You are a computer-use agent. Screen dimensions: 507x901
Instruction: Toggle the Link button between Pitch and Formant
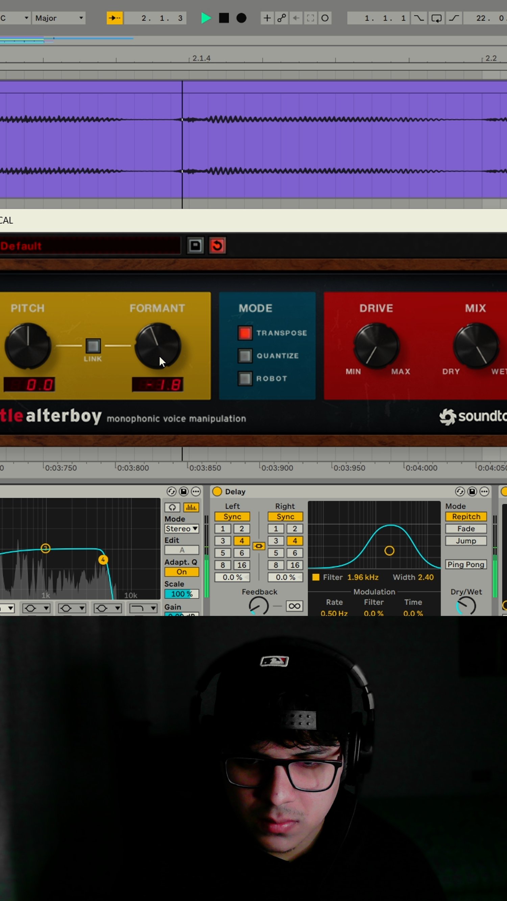pos(93,346)
